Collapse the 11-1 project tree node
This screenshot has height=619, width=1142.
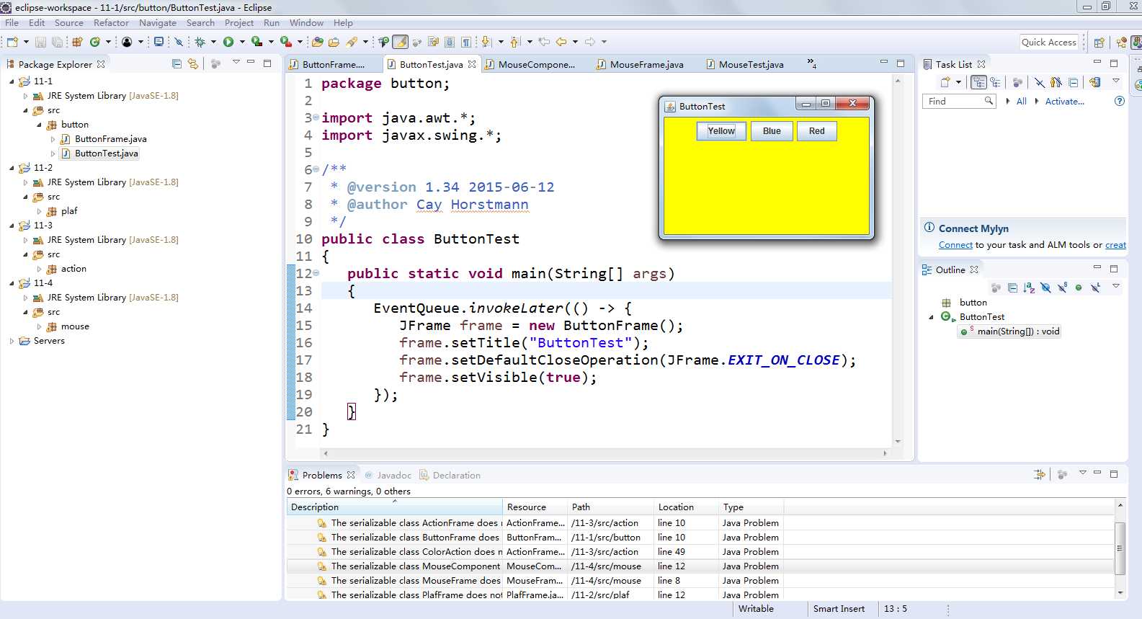click(x=12, y=81)
